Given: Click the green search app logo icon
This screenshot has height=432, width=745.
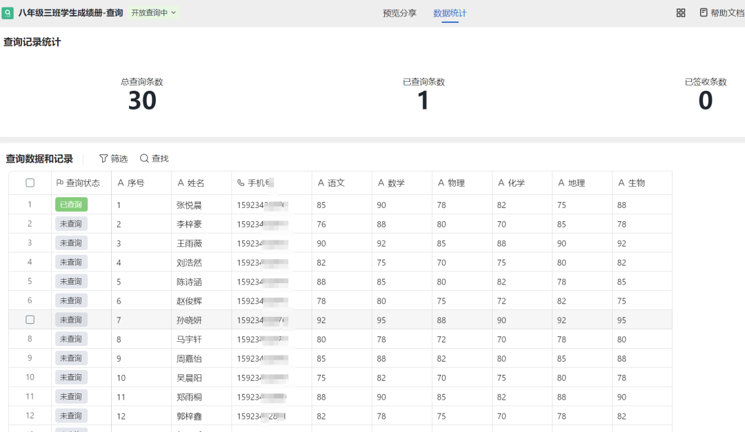Looking at the screenshot, I should (x=8, y=12).
